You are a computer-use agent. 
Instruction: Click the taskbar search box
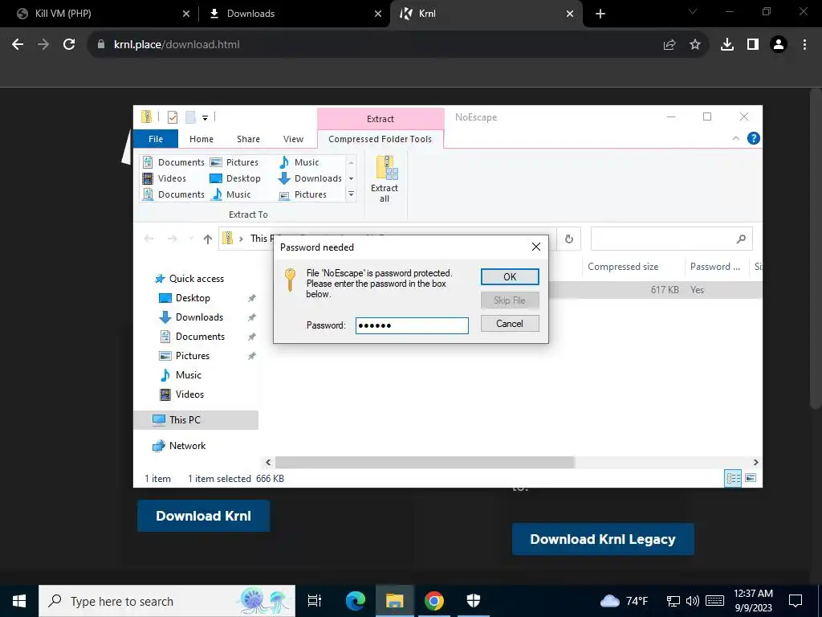pos(167,601)
